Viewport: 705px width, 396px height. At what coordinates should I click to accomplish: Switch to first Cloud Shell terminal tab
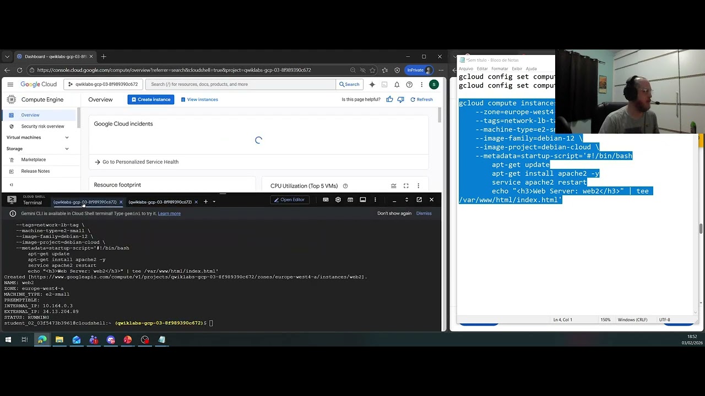click(85, 202)
